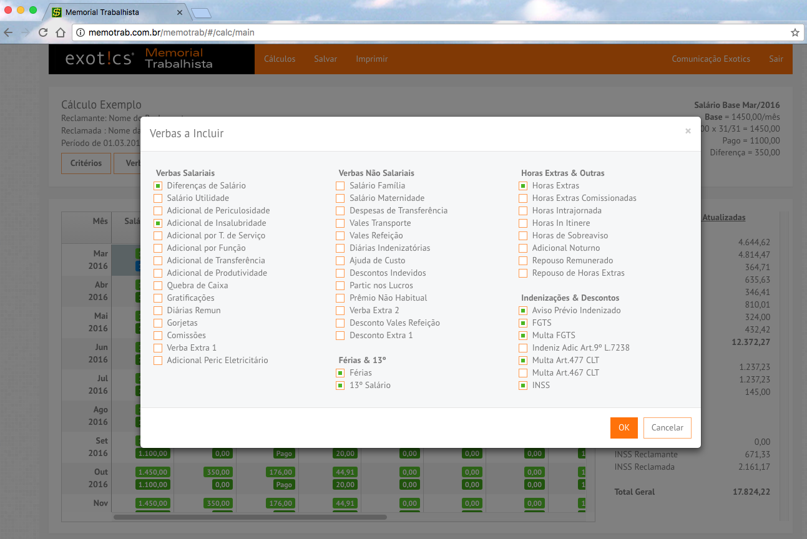807x539 pixels.
Task: Enable the Salário Utilidade checkbox
Action: coord(158,198)
